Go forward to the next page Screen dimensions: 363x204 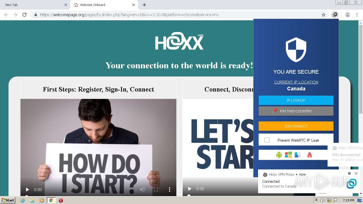tap(15, 15)
